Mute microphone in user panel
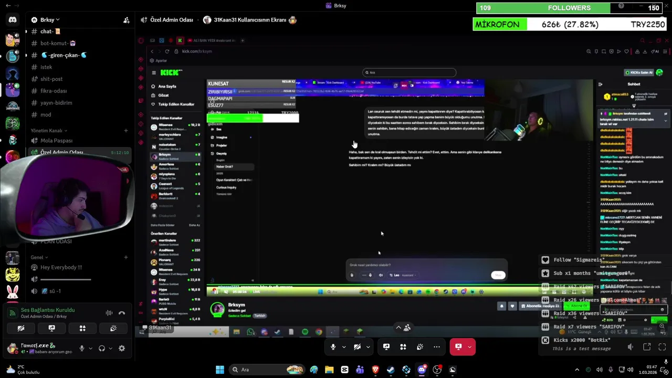 (81, 348)
